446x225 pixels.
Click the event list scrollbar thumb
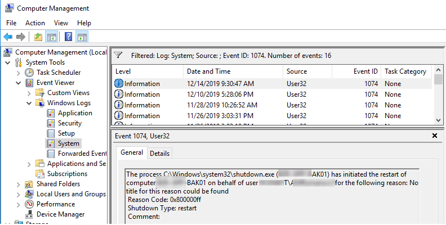tap(438, 79)
